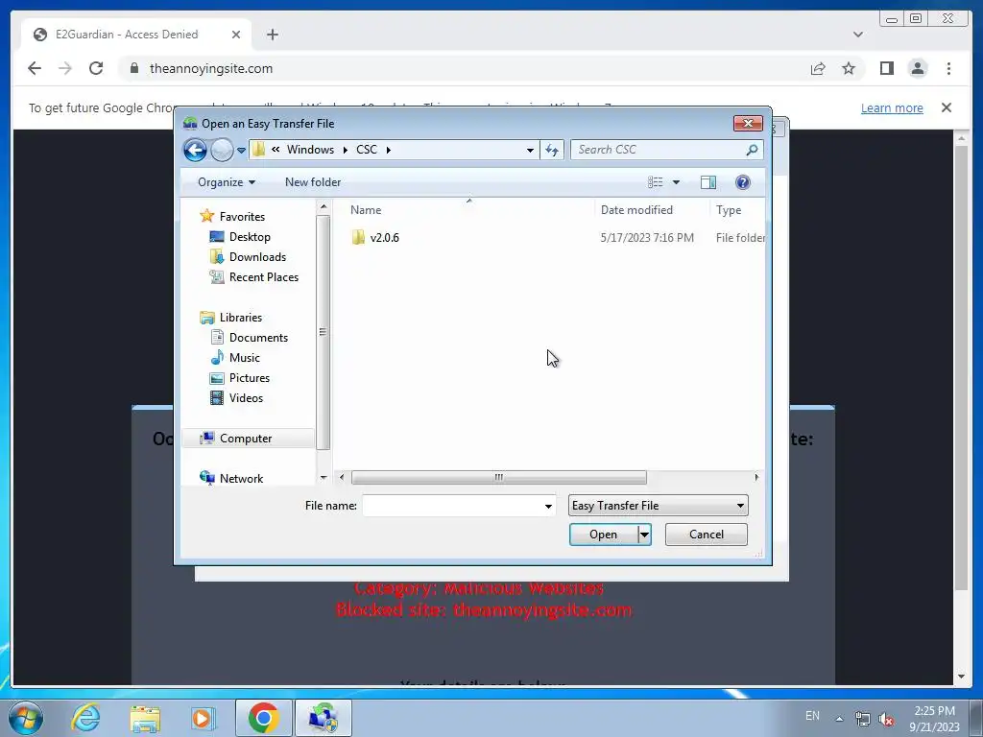The image size is (983, 737).
Task: Open File name dropdown list
Action: (x=548, y=507)
